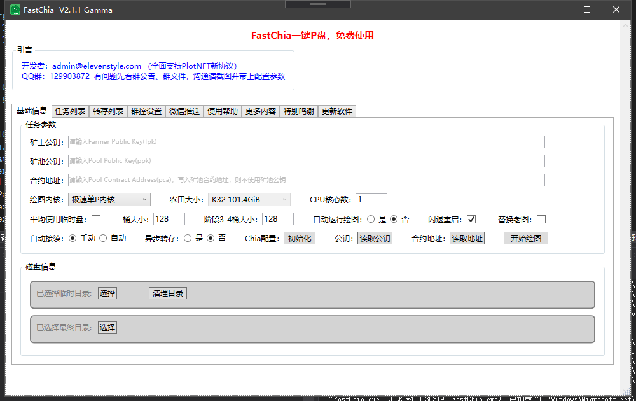Click the 矿工公钥 input field
The image size is (636, 401).
tap(305, 142)
